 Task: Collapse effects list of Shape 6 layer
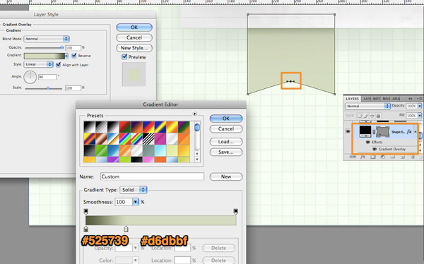pos(416,131)
